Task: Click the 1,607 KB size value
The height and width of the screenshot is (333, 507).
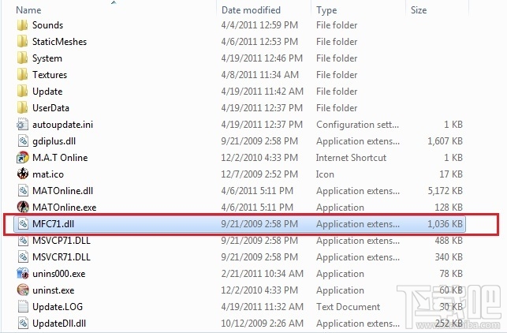Action: (x=445, y=141)
